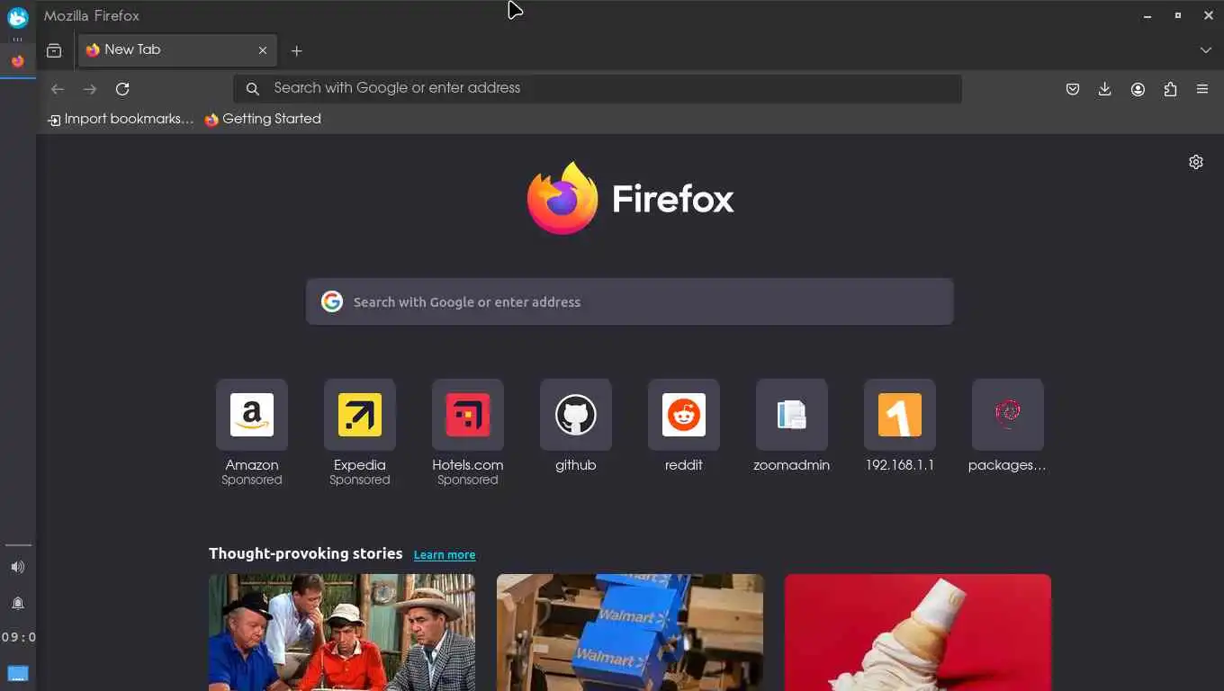Select the New Tab tab

[x=177, y=50]
